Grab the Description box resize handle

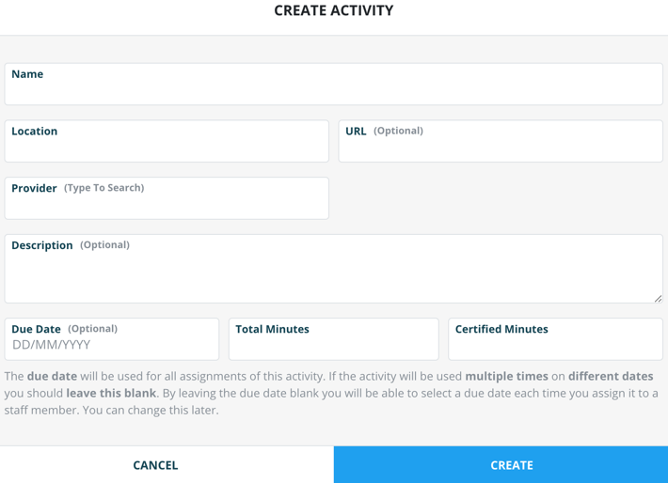[x=657, y=298]
